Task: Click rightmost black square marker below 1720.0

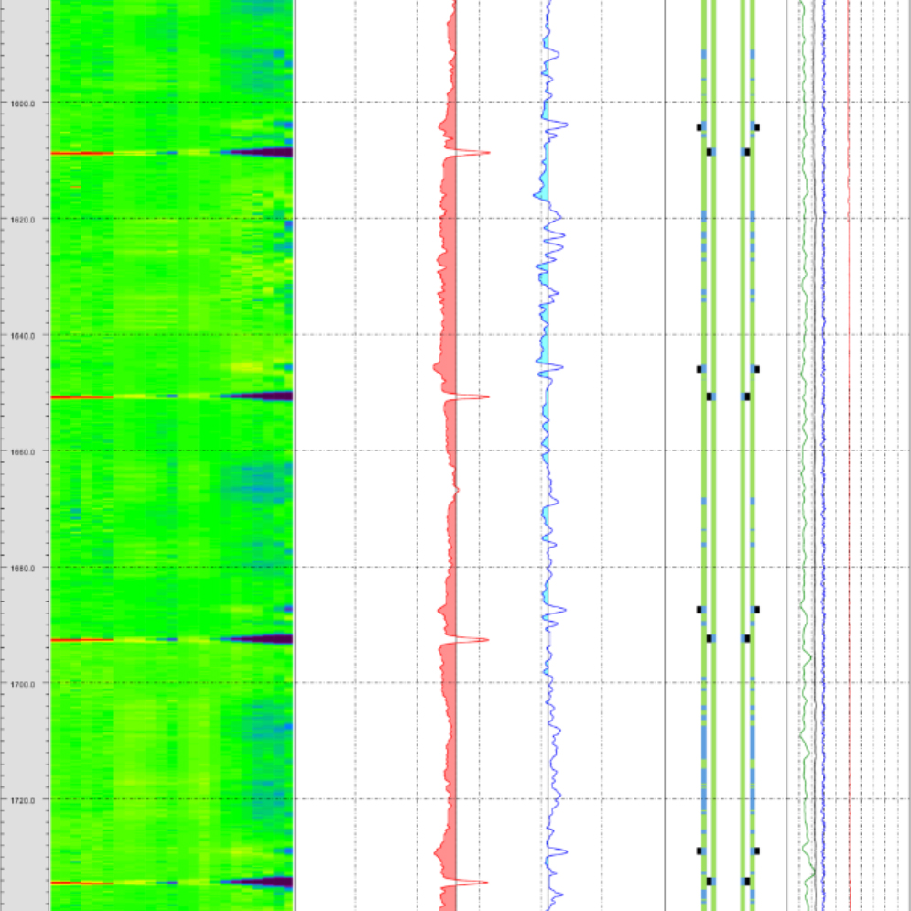Action: [x=756, y=851]
